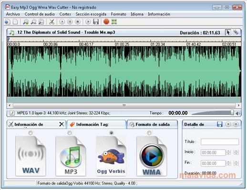
Task: Pause the cut in the Detalle de panel
Action: (236, 124)
